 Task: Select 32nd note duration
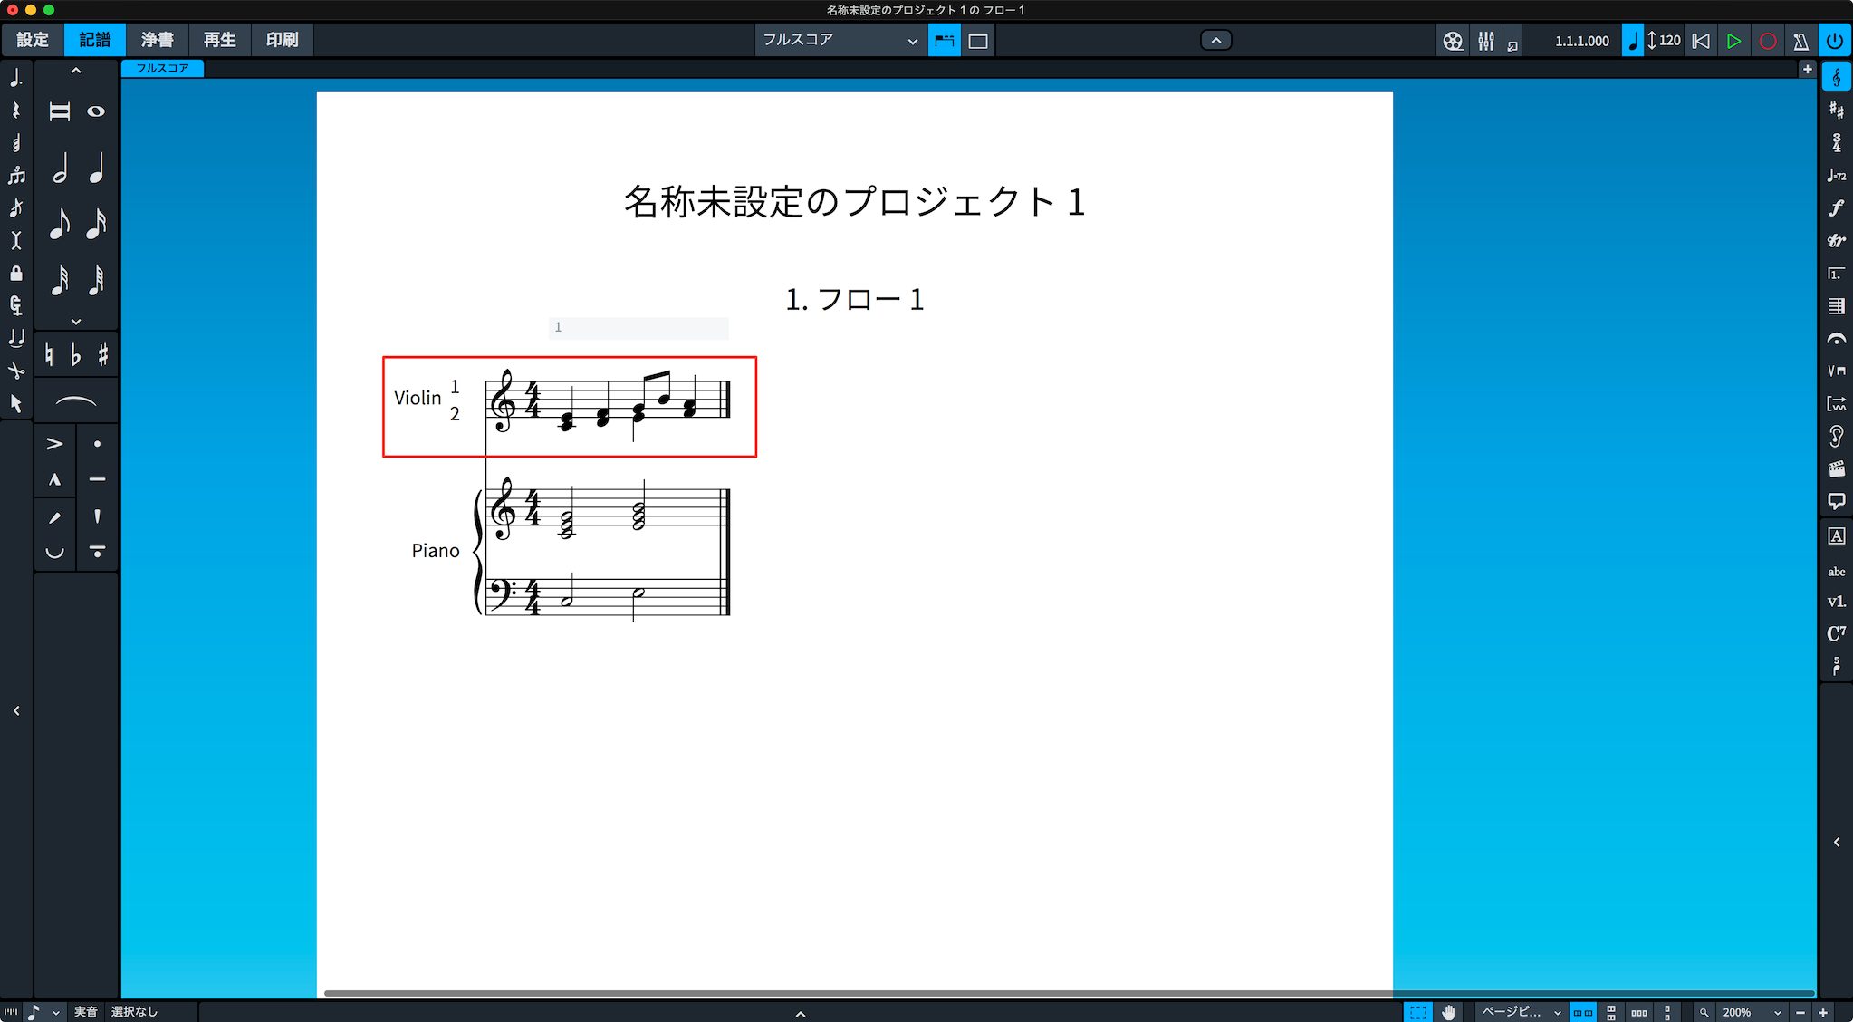tap(60, 280)
